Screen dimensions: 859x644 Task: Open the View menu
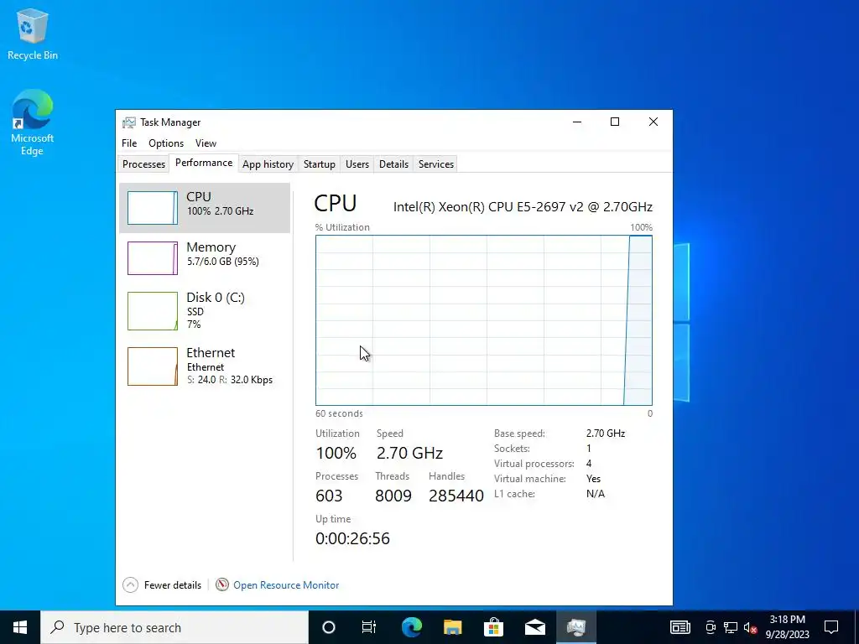click(206, 143)
